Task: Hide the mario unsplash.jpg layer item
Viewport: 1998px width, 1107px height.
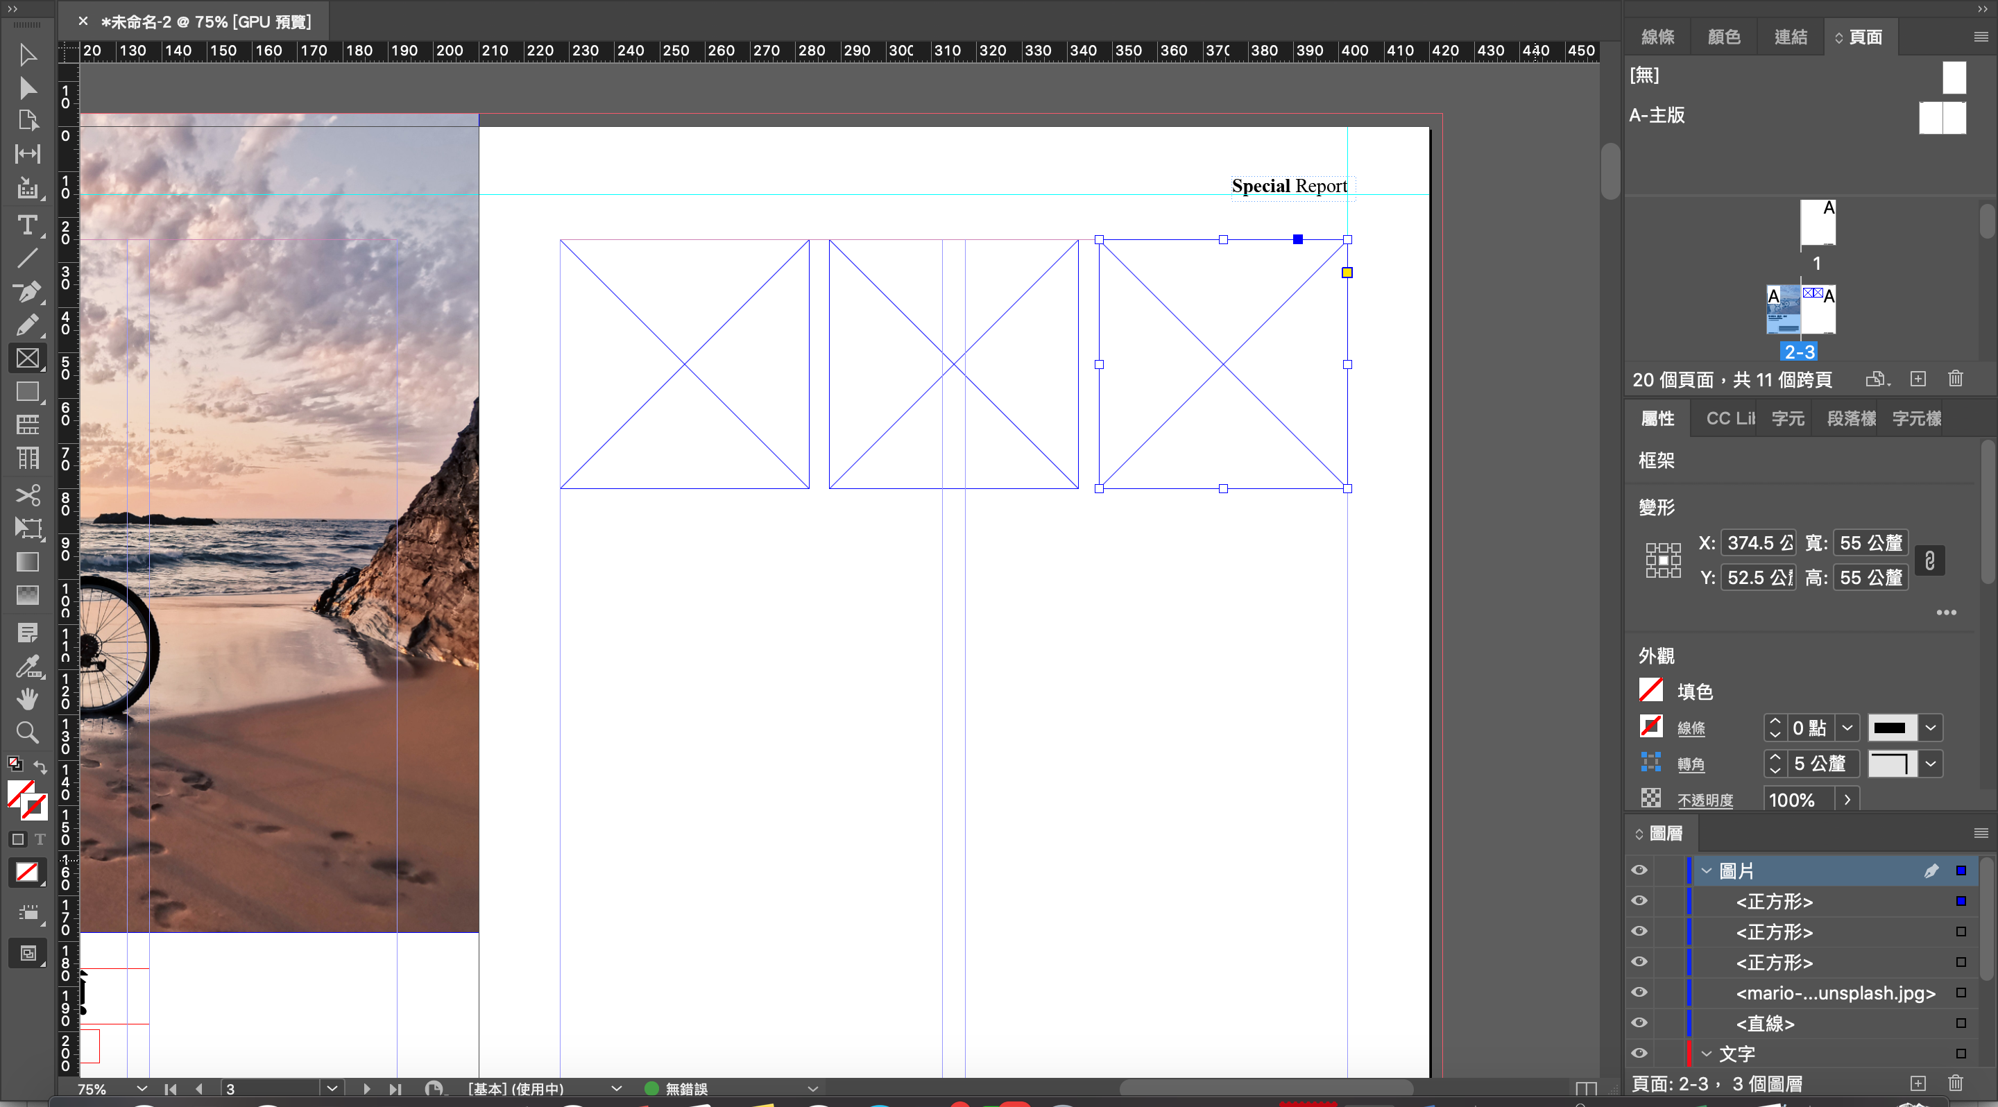Action: (1639, 993)
